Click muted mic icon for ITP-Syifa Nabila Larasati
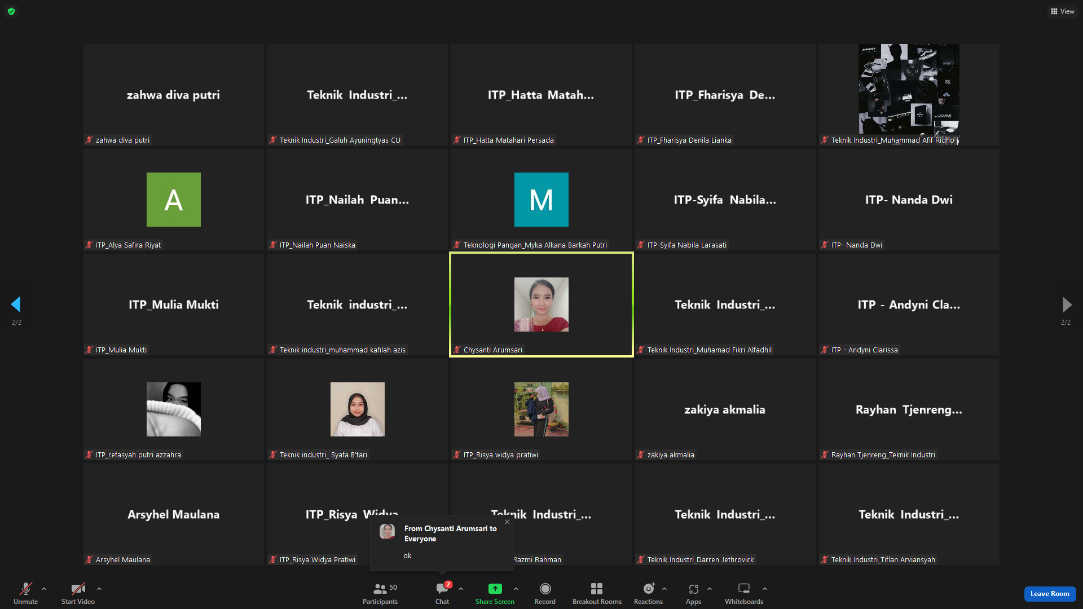The width and height of the screenshot is (1083, 609). click(641, 245)
